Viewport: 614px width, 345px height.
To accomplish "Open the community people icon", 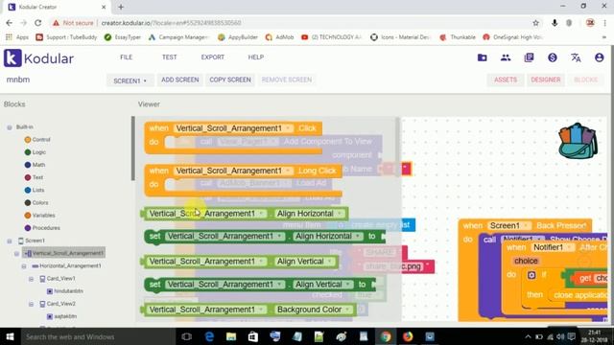I will tap(506, 57).
